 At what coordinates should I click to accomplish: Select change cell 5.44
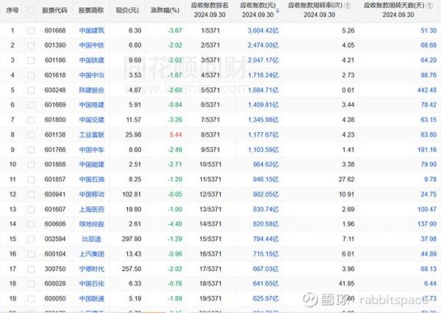(176, 134)
